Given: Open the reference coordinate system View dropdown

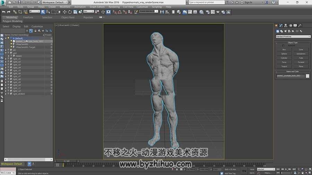Looking at the screenshot, I should coord(88,11).
